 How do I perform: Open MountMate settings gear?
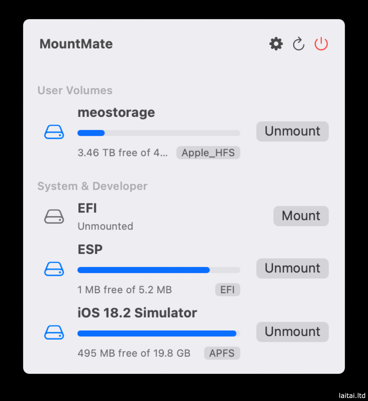(276, 44)
